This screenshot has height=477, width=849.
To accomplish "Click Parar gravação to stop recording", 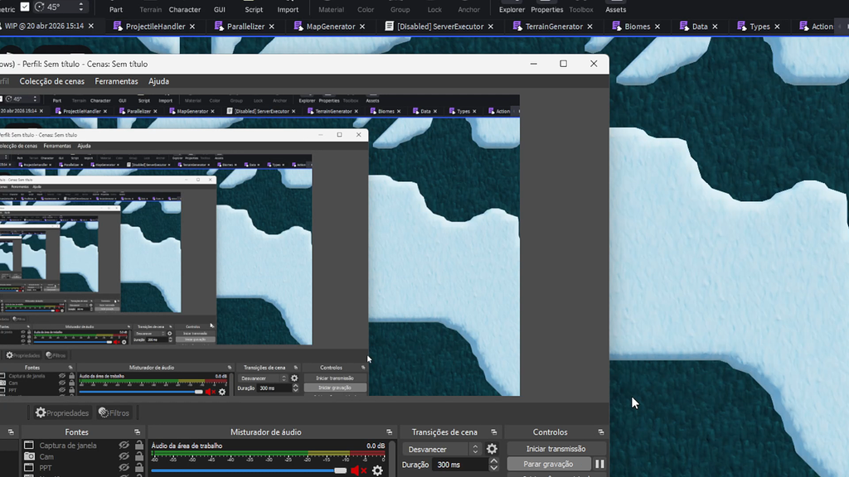I will click(x=548, y=464).
